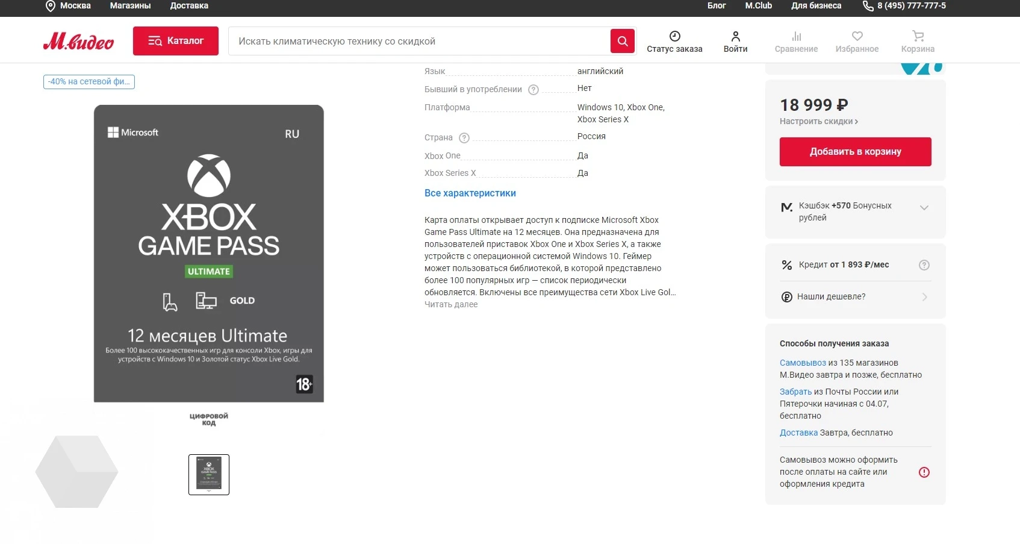Viewport: 1020px width, 544px height.
Task: Open Избранное heart icon
Action: 857,36
